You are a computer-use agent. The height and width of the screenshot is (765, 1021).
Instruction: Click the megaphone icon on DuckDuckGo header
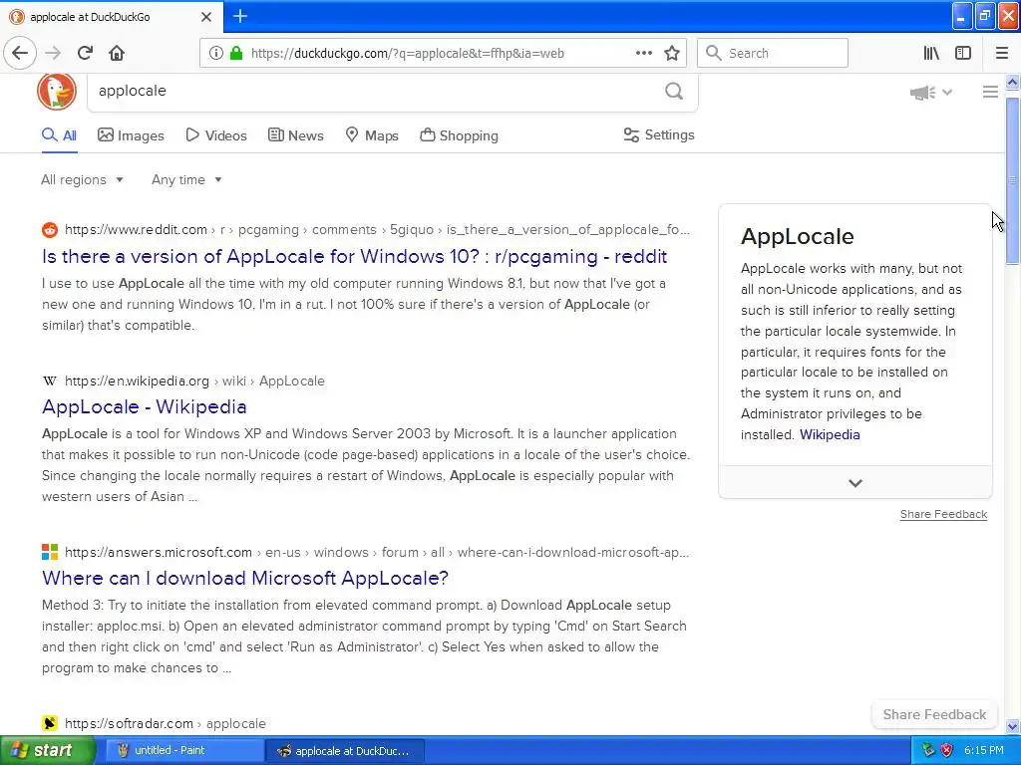click(922, 93)
